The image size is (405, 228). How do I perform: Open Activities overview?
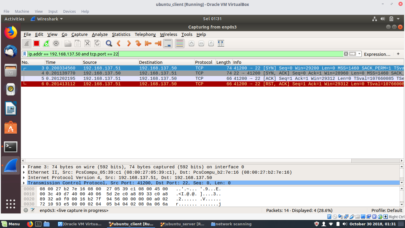click(15, 19)
